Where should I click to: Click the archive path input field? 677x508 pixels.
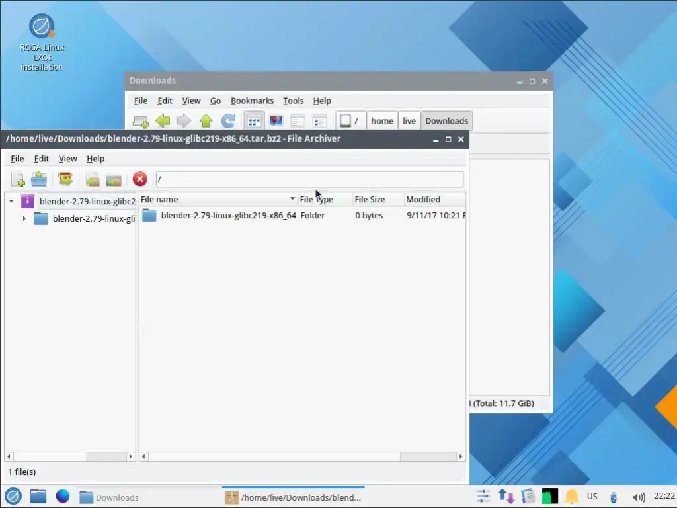(x=309, y=179)
